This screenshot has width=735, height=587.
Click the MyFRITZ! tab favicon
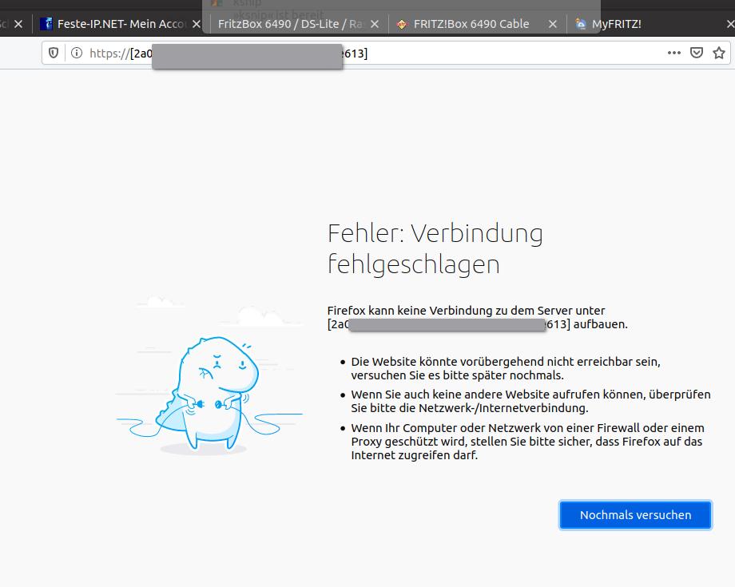580,23
